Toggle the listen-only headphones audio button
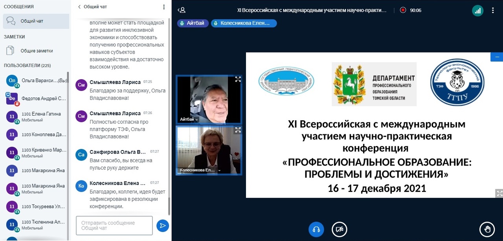This screenshot has height=241, width=503. click(316, 229)
